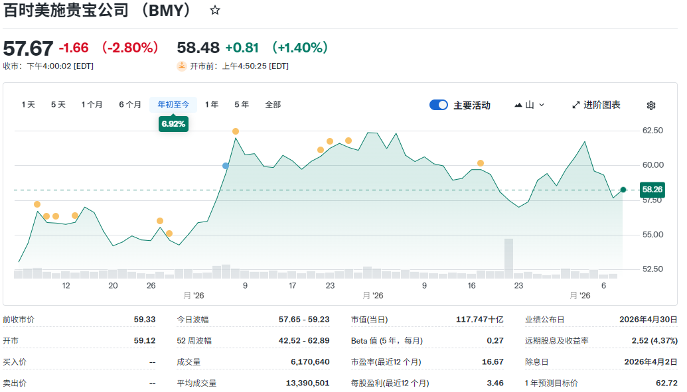Disable the 主要活动 toggle

[439, 105]
